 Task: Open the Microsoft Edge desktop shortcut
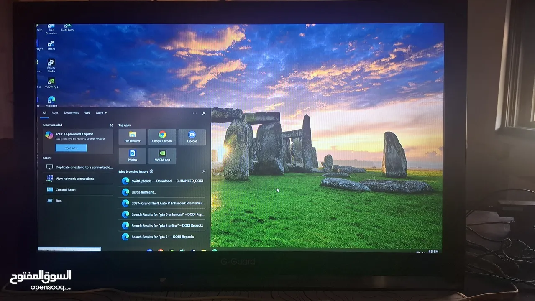51,102
